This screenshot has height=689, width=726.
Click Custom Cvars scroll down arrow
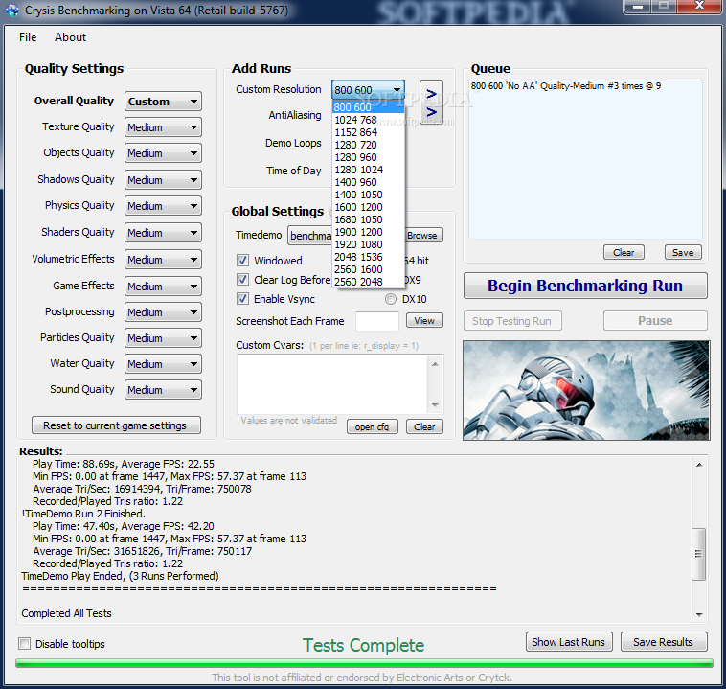coord(435,405)
